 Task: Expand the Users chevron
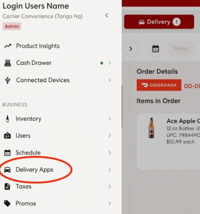coord(110,136)
